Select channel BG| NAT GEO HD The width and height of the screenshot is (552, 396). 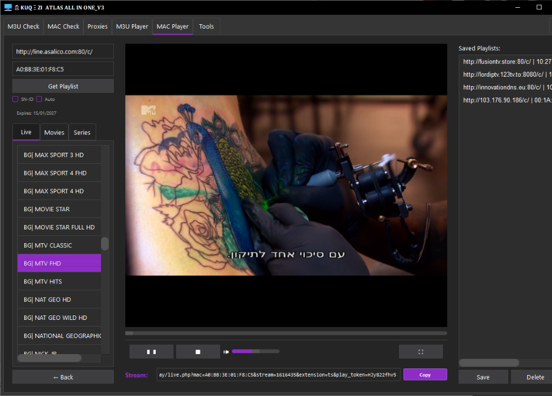point(59,299)
